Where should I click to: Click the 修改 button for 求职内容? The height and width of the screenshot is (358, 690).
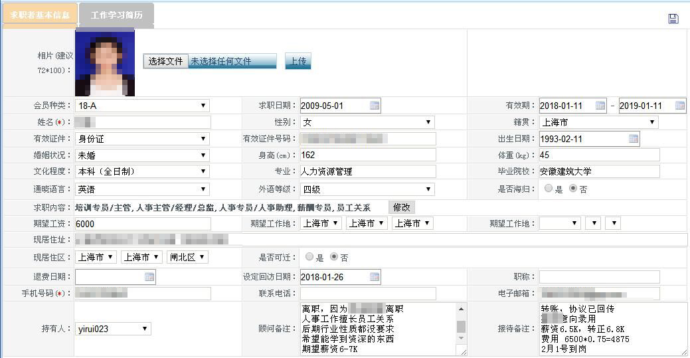click(x=401, y=207)
